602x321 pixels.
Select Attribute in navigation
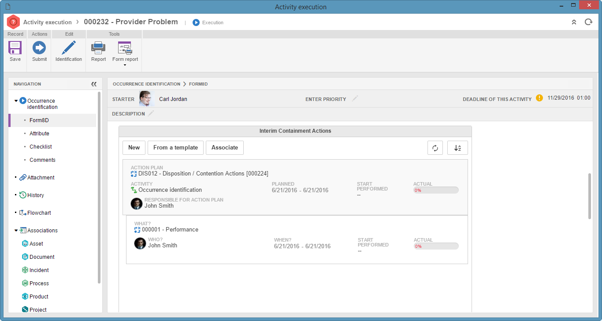pyautogui.click(x=39, y=133)
